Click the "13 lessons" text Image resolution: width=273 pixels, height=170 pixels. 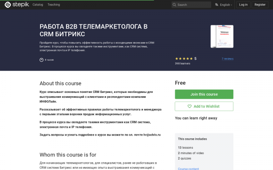click(186, 148)
